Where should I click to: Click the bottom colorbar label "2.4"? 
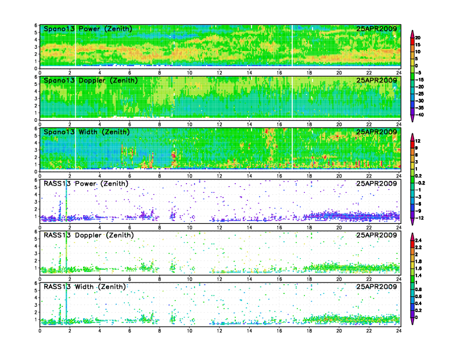point(419,241)
